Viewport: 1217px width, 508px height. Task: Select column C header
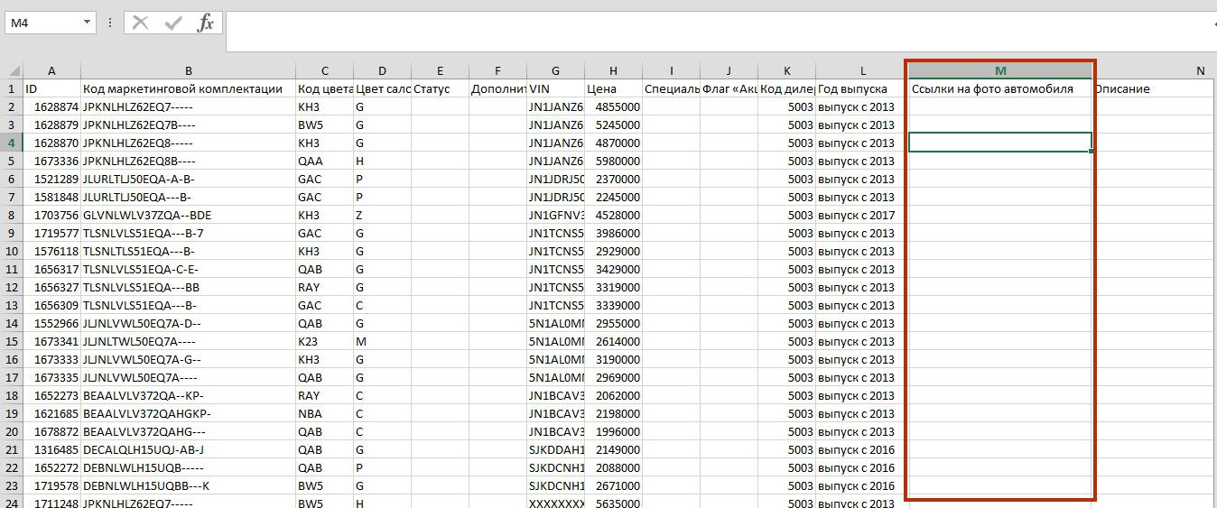click(x=324, y=70)
